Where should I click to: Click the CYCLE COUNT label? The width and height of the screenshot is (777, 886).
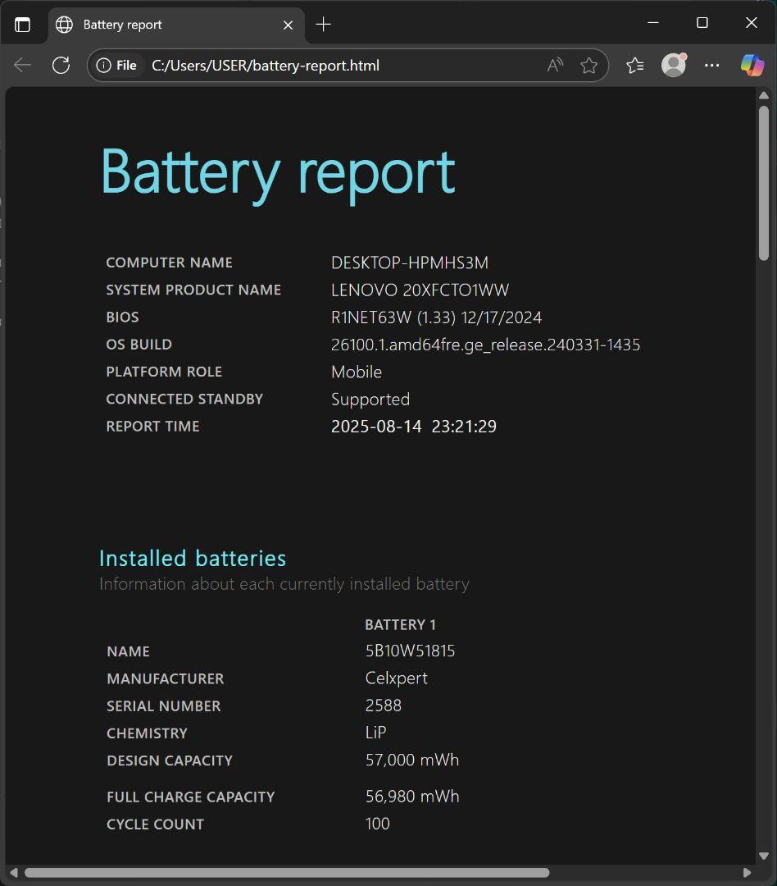[155, 824]
